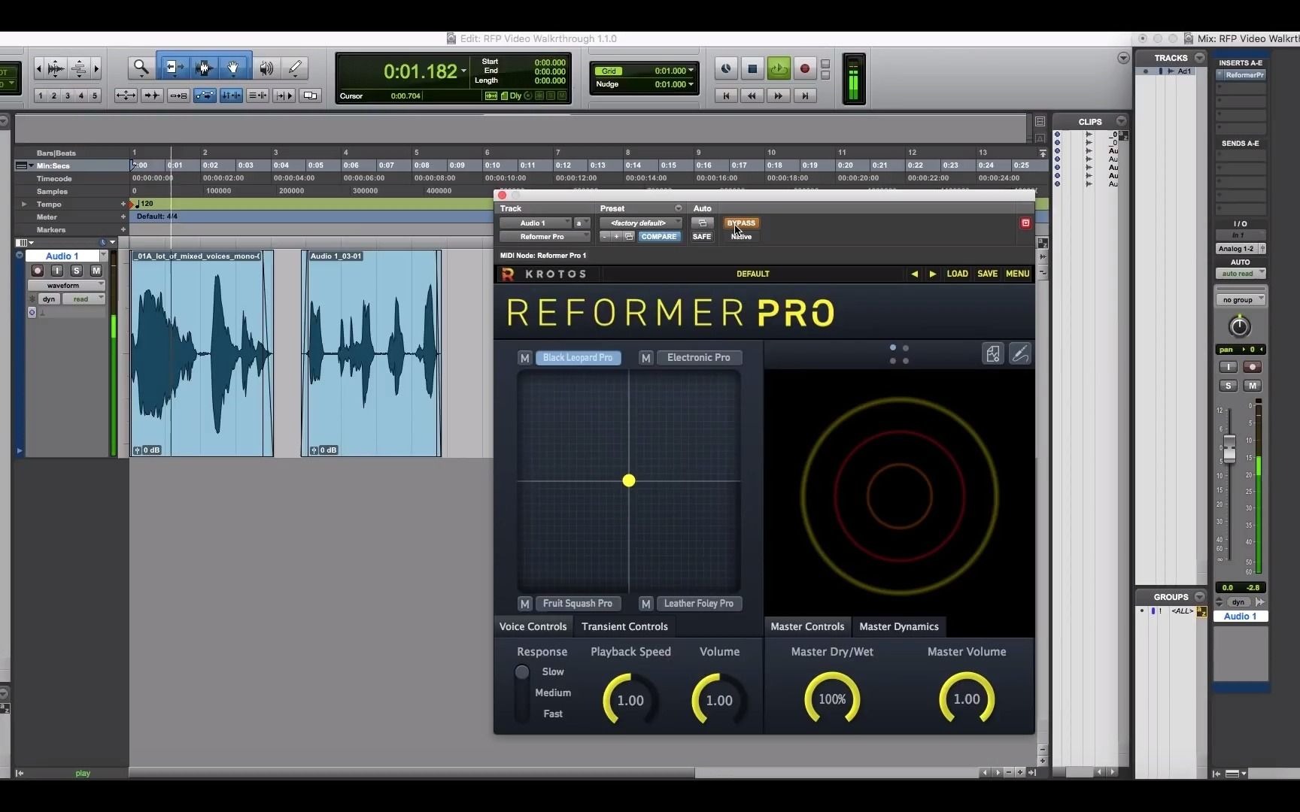Click next preset arrow in Reformer Pro
This screenshot has width=1300, height=812.
(933, 274)
